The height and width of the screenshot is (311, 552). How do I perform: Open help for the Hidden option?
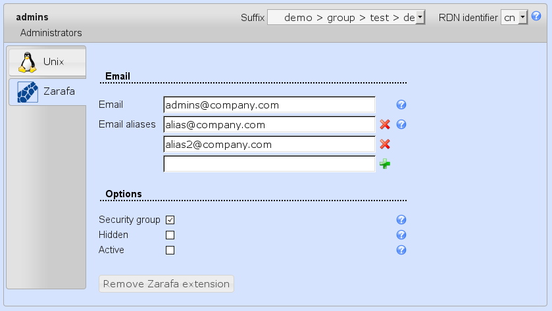(401, 235)
